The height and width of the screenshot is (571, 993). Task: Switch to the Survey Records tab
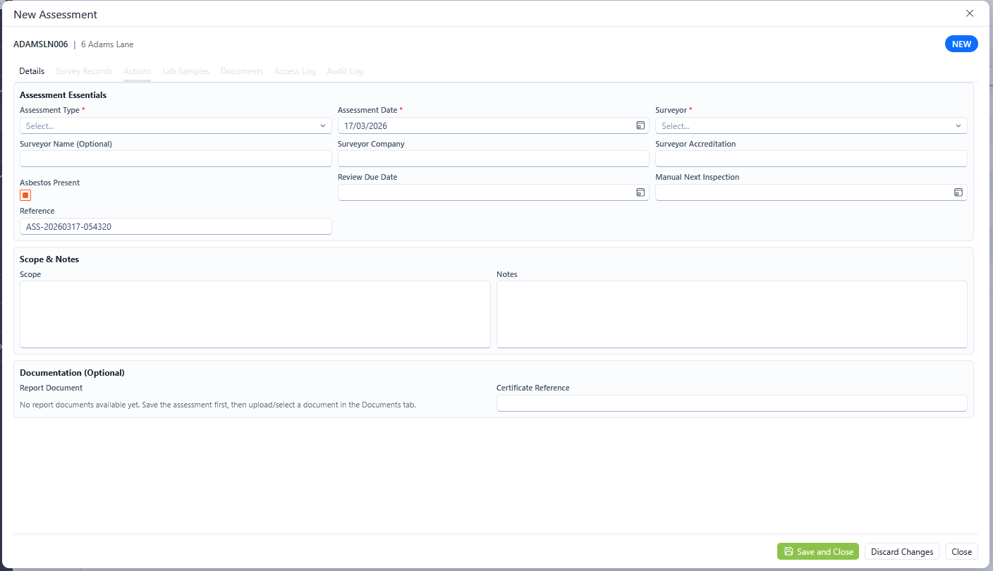tap(84, 71)
